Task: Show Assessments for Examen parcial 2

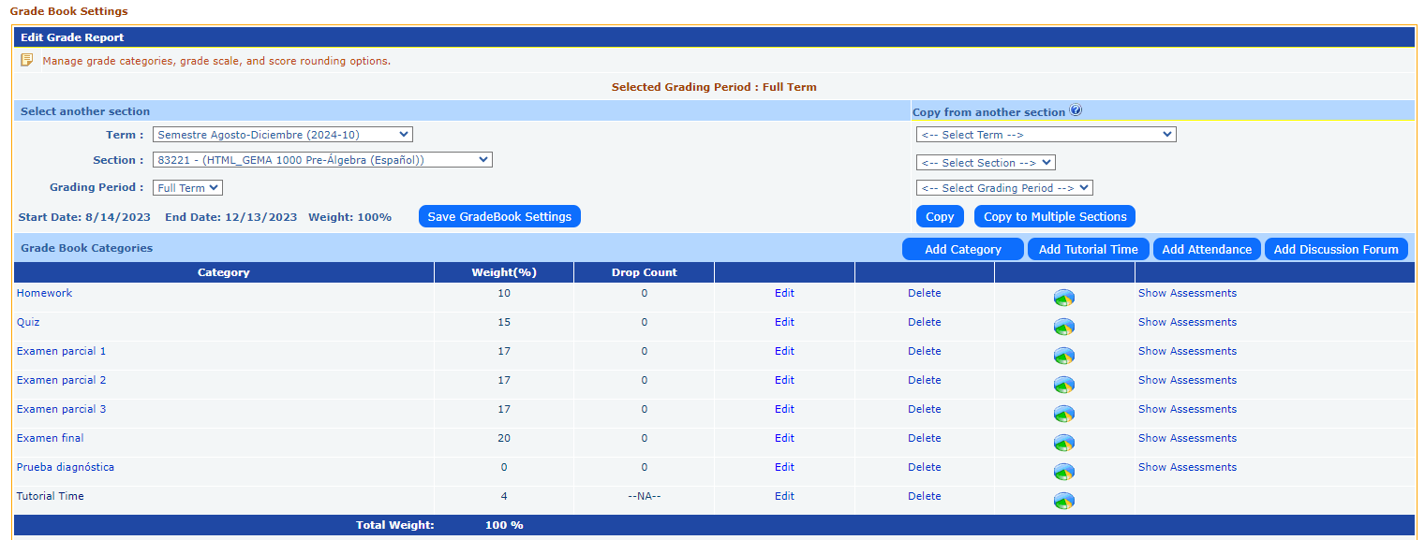Action: (x=1187, y=380)
